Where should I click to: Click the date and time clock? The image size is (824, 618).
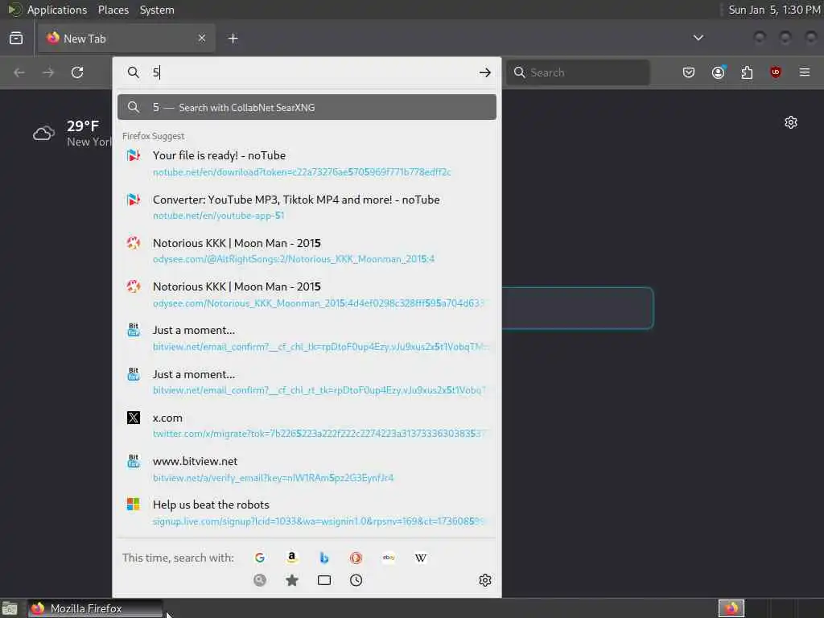[774, 10]
